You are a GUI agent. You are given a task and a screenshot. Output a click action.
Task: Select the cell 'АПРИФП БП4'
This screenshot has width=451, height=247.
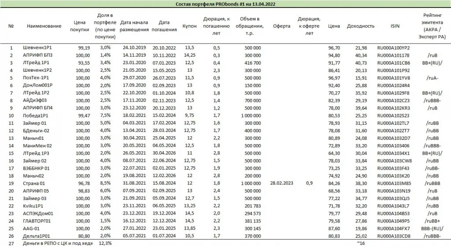pos(38,108)
